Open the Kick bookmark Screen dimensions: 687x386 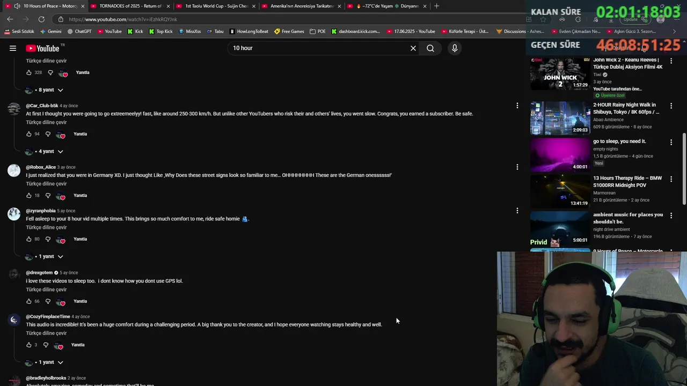pyautogui.click(x=135, y=32)
